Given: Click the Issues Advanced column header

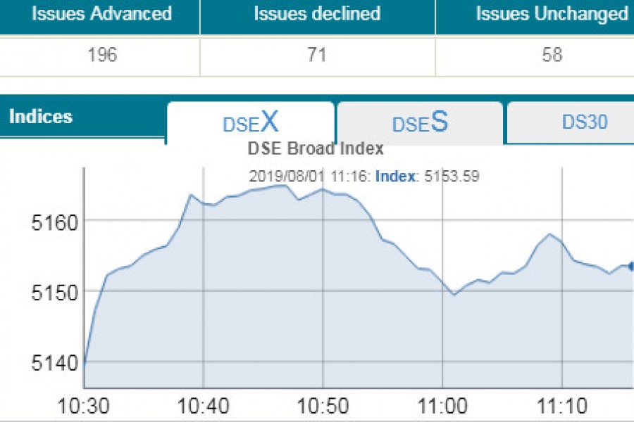Looking at the screenshot, I should point(101,14).
